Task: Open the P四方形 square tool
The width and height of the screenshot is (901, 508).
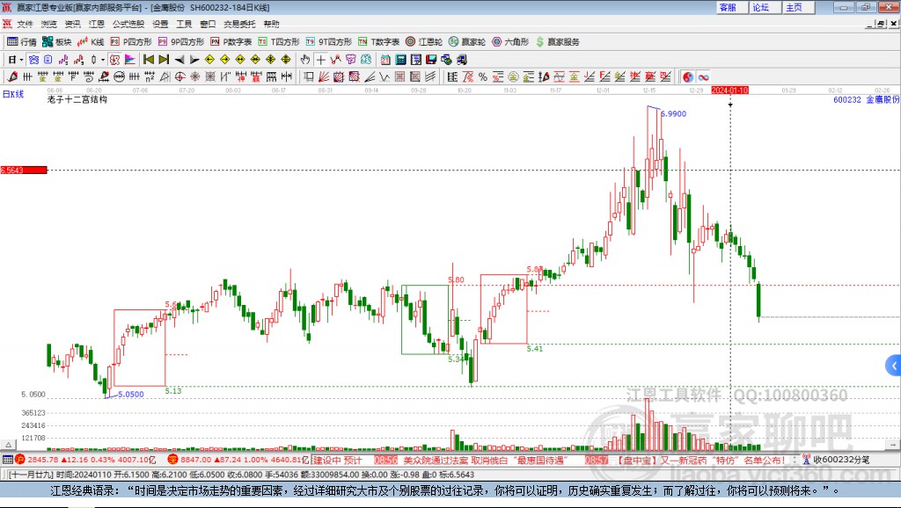Action: (131, 42)
